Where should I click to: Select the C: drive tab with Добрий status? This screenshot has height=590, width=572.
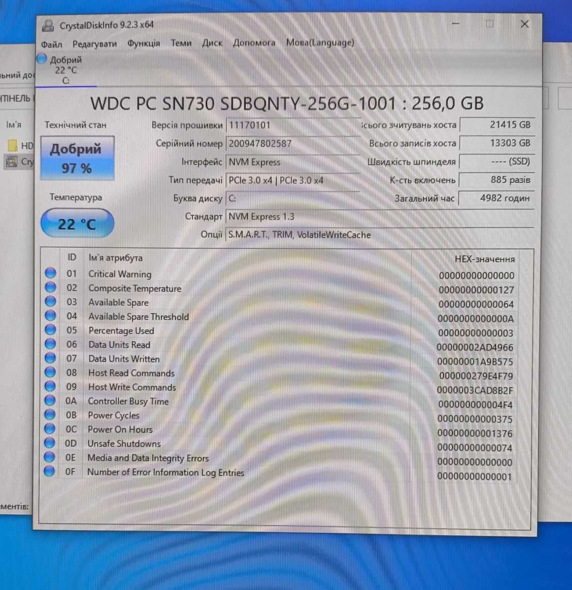(66, 70)
